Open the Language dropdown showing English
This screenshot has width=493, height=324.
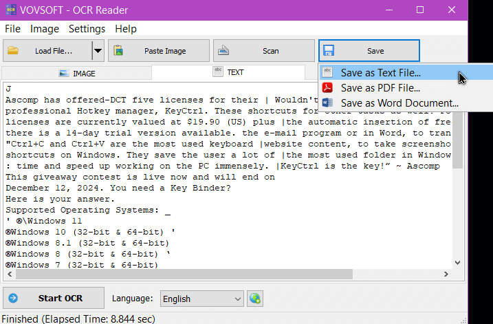point(202,299)
